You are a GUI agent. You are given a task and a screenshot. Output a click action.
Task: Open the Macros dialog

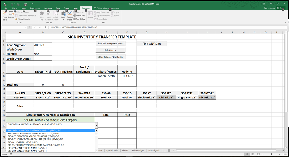[x=11, y=15]
